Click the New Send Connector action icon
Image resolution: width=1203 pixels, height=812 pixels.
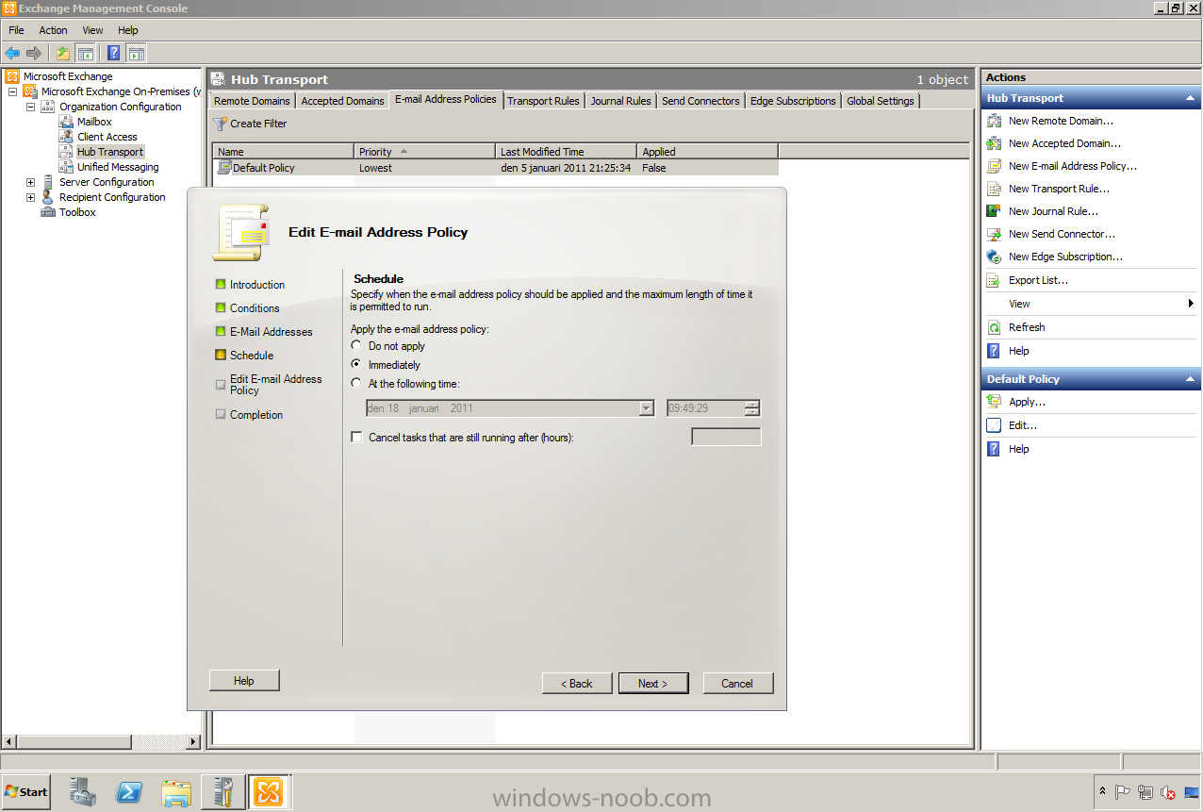pyautogui.click(x=994, y=234)
